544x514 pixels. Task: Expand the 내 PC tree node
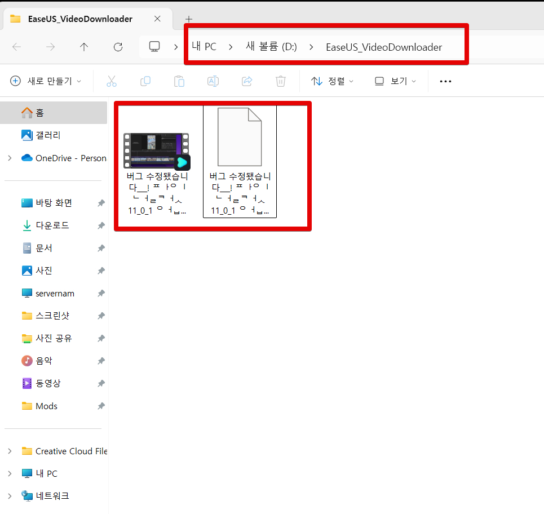[x=10, y=473]
